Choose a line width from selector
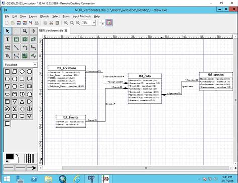This screenshot has width=238, height=183. point(29,158)
